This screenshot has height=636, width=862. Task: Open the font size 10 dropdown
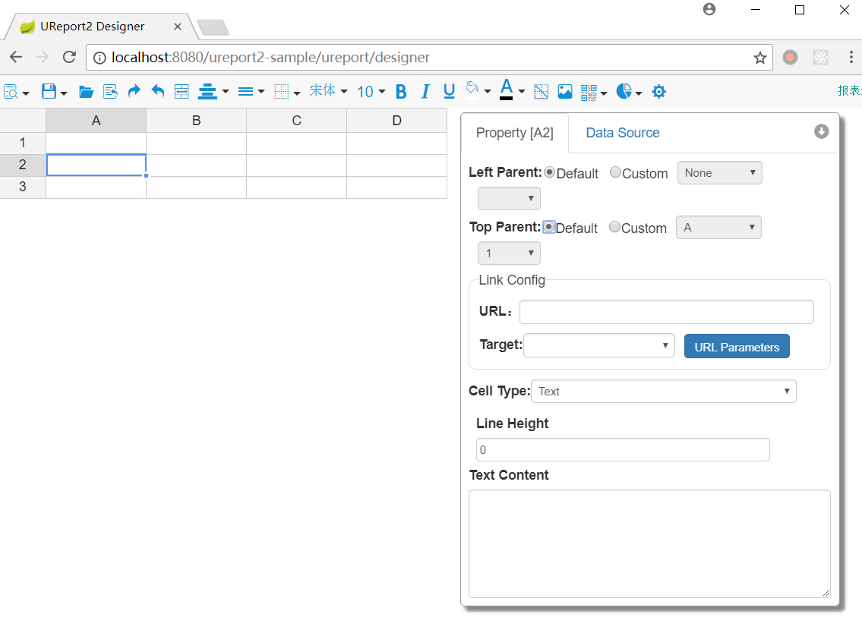click(x=371, y=92)
